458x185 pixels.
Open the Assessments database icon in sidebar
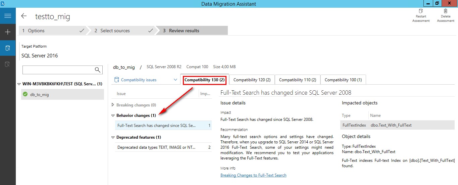pyautogui.click(x=8, y=48)
